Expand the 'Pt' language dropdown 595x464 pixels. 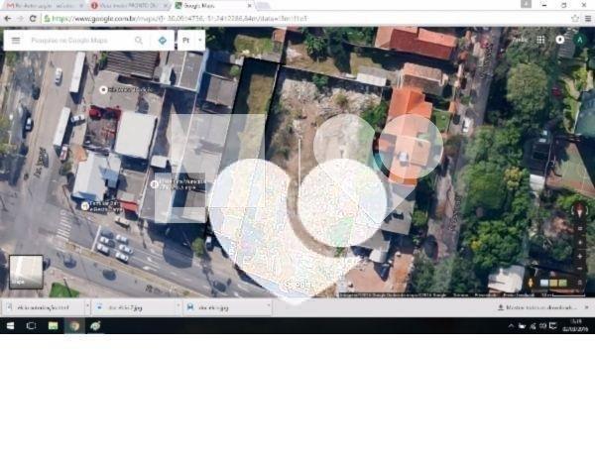click(x=199, y=41)
